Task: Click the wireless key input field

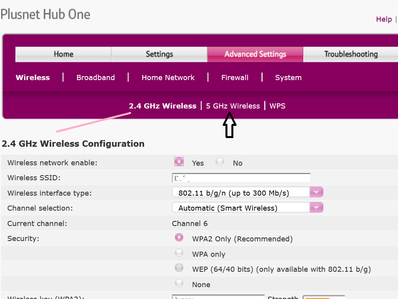Action: [x=218, y=297]
